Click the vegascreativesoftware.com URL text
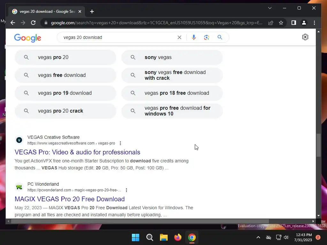The image size is (327, 245). tap(71, 143)
